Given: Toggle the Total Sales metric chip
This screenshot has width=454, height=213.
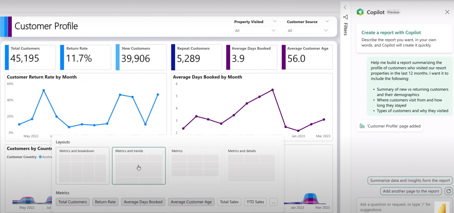Looking at the screenshot, I should point(229,202).
